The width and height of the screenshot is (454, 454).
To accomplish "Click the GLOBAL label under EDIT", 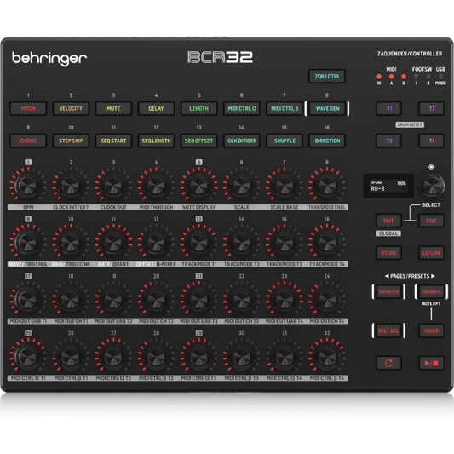I will pos(388,233).
